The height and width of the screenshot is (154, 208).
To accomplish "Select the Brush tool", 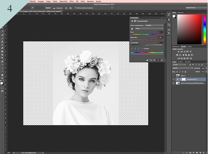I will click(x=2, y=38).
